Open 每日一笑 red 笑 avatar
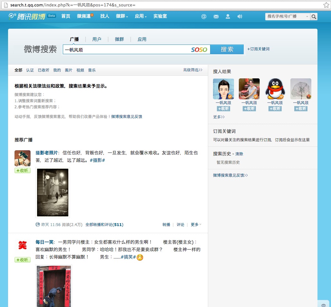The width and height of the screenshot is (331, 307). coord(23,245)
